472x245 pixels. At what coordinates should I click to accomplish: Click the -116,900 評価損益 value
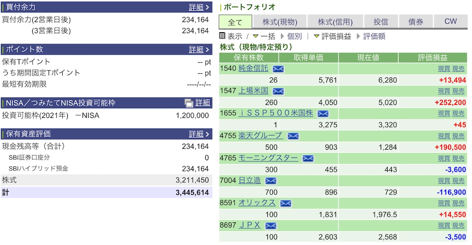[x=451, y=192]
